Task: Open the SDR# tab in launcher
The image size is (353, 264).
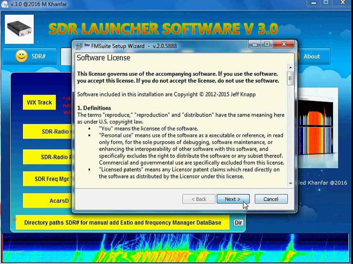Action: pos(30,56)
